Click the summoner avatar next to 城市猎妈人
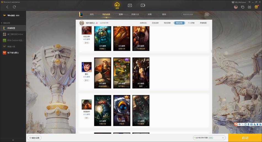The height and width of the screenshot is (142, 262). [82, 23]
